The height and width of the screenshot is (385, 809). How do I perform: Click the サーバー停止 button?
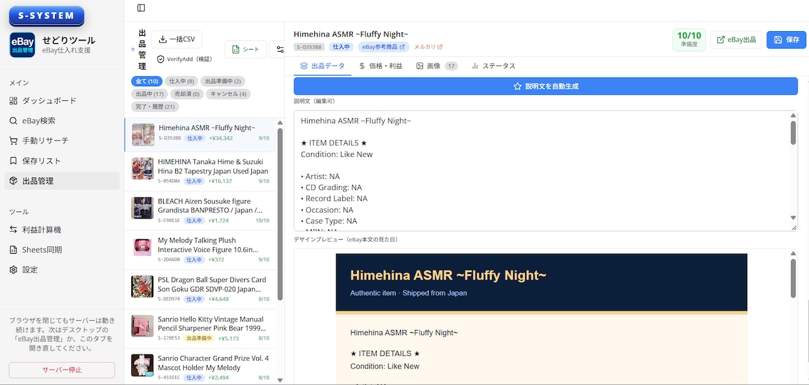tap(62, 370)
